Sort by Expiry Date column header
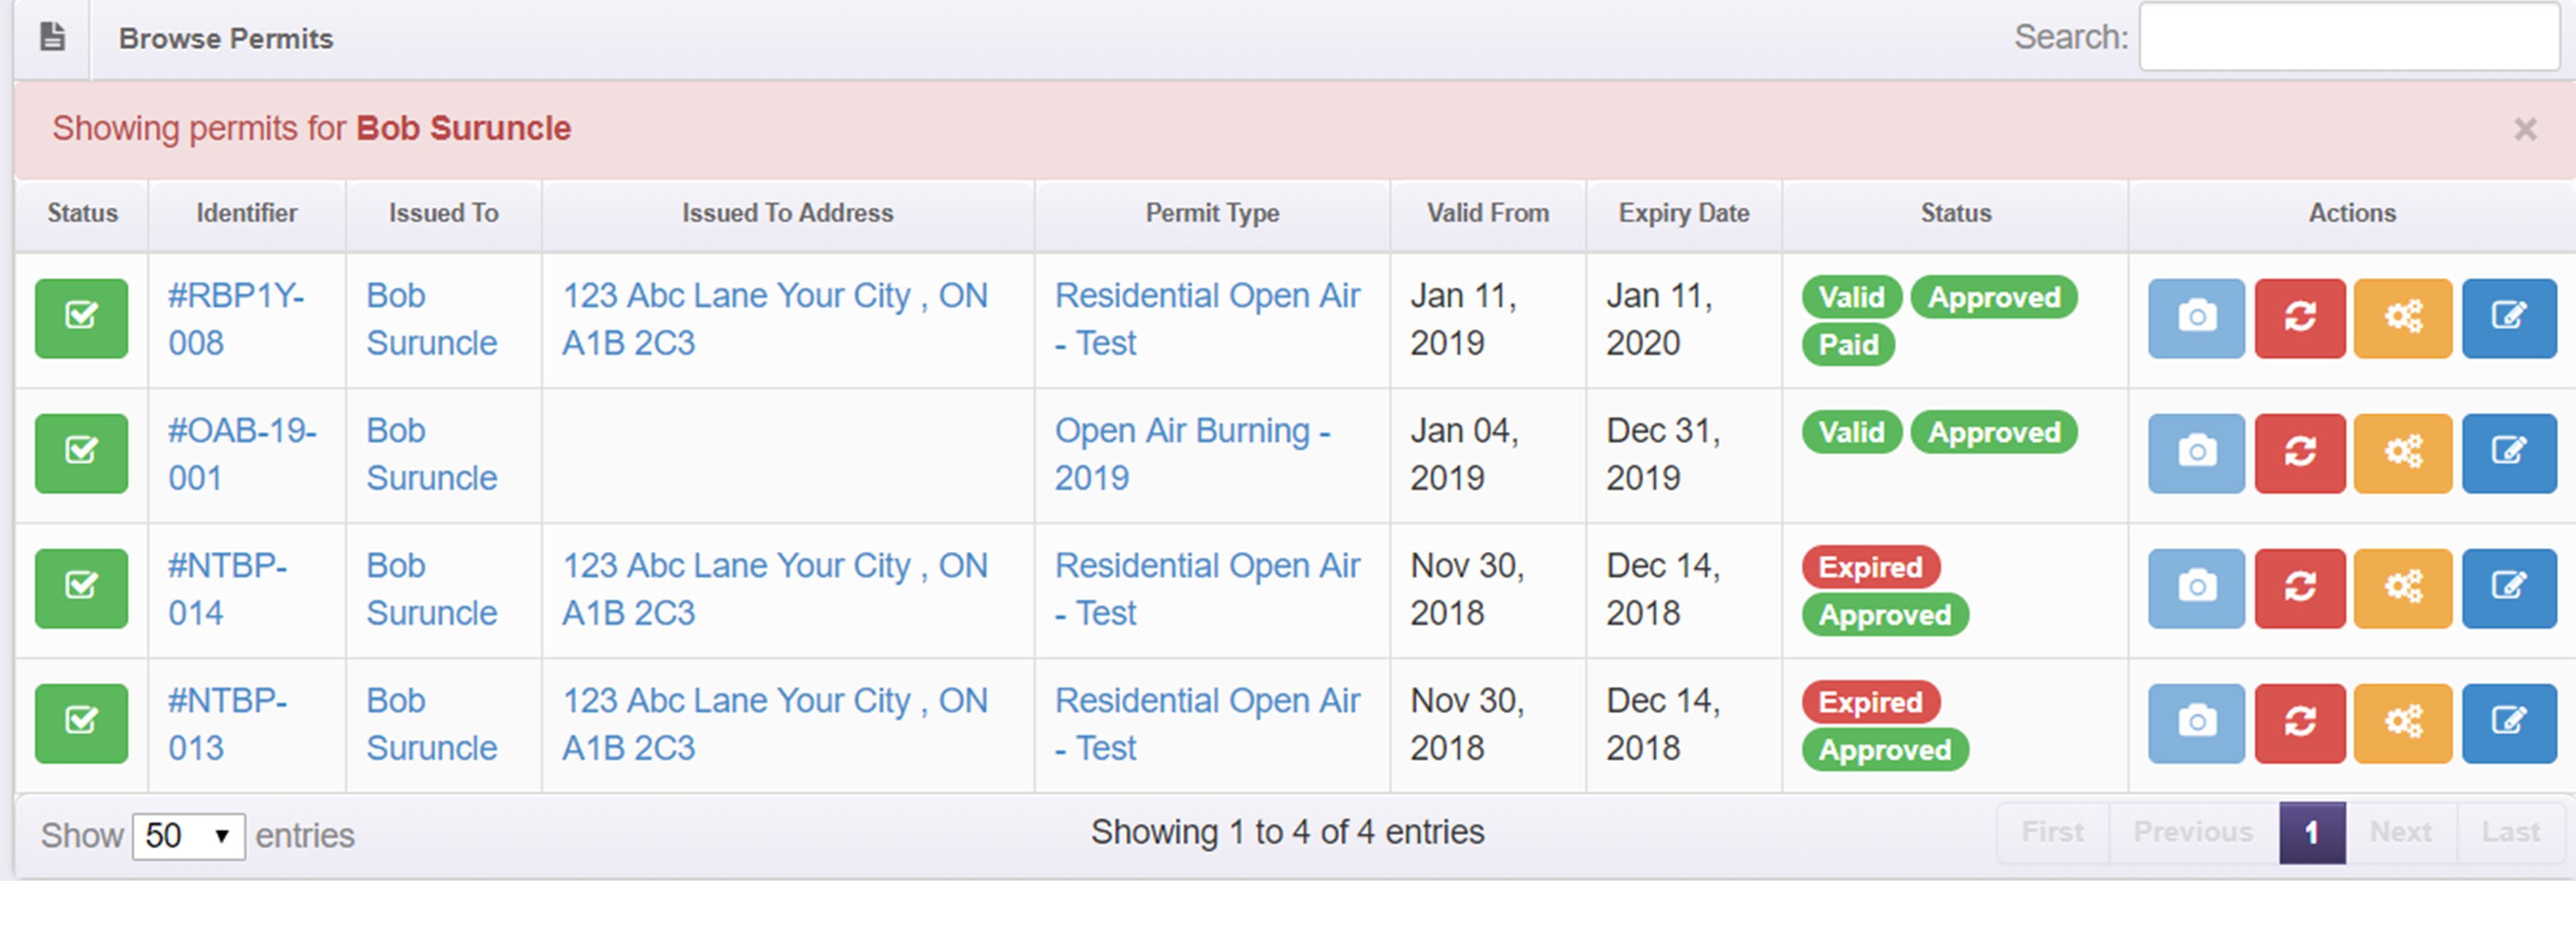Screen dimensions: 2576x933 [1683, 213]
